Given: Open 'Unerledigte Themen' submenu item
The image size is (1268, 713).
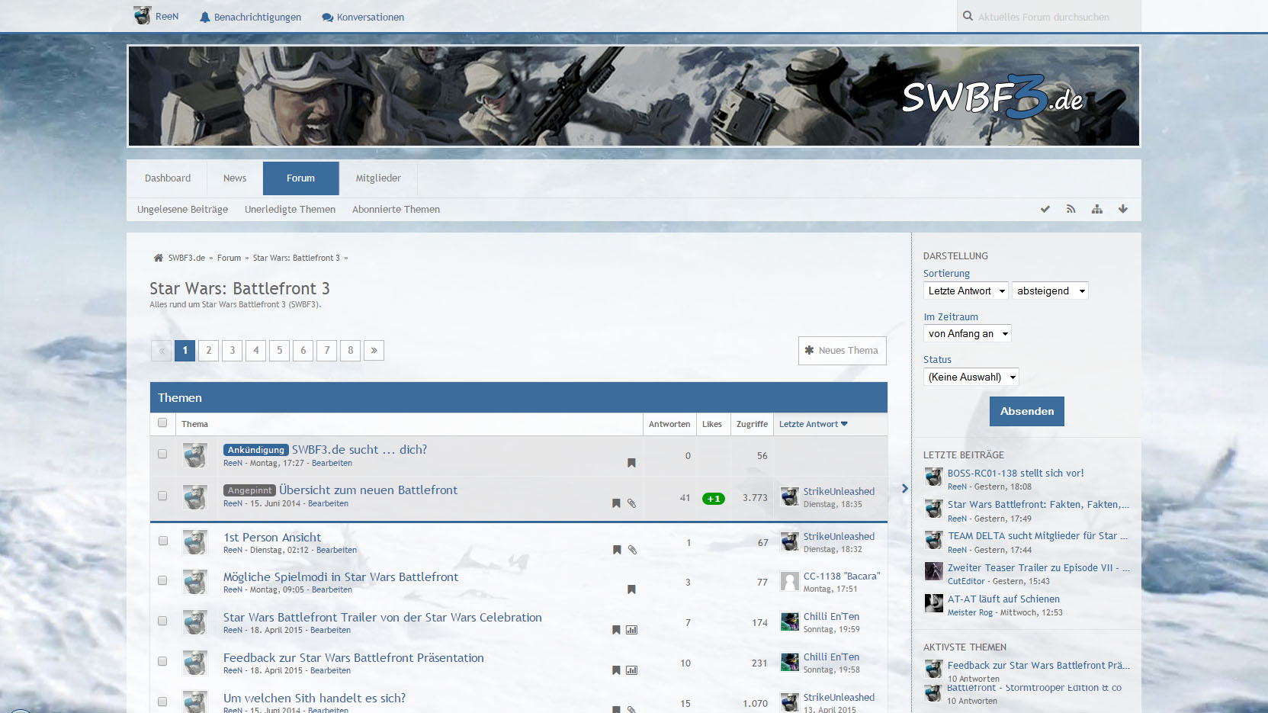Looking at the screenshot, I should click(x=290, y=209).
